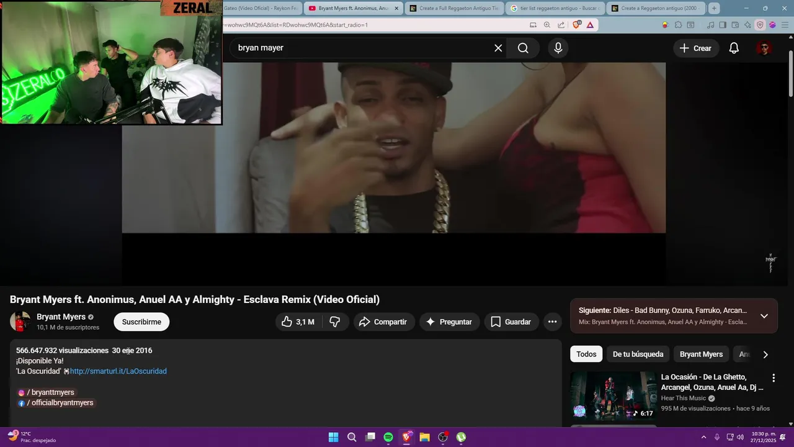794x447 pixels.
Task: Click the 566.647.932 visualizaciones text
Action: point(63,351)
